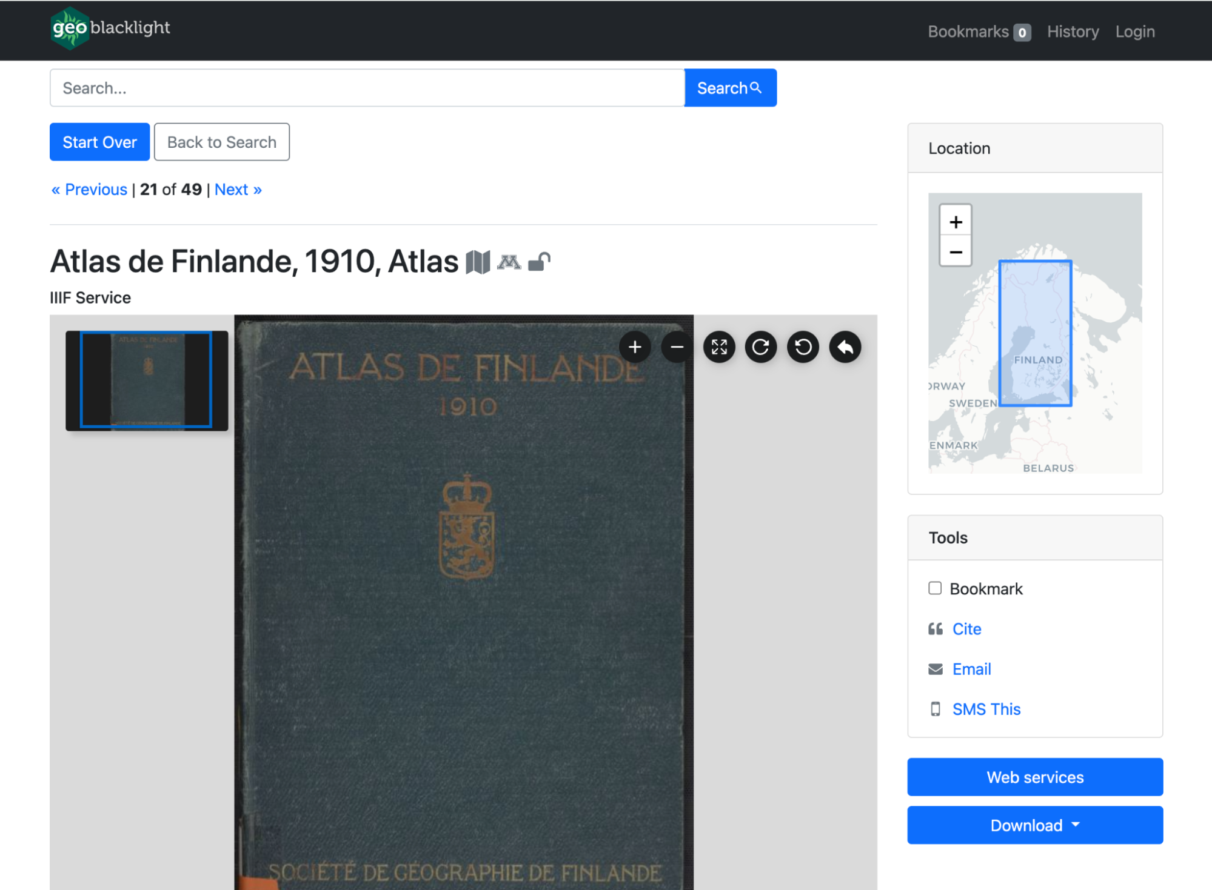
Task: Go Back to Search results
Action: pos(221,142)
